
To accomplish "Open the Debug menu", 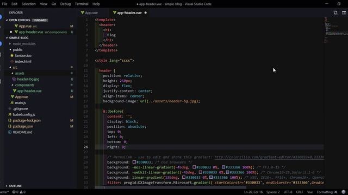I will click(65, 4).
